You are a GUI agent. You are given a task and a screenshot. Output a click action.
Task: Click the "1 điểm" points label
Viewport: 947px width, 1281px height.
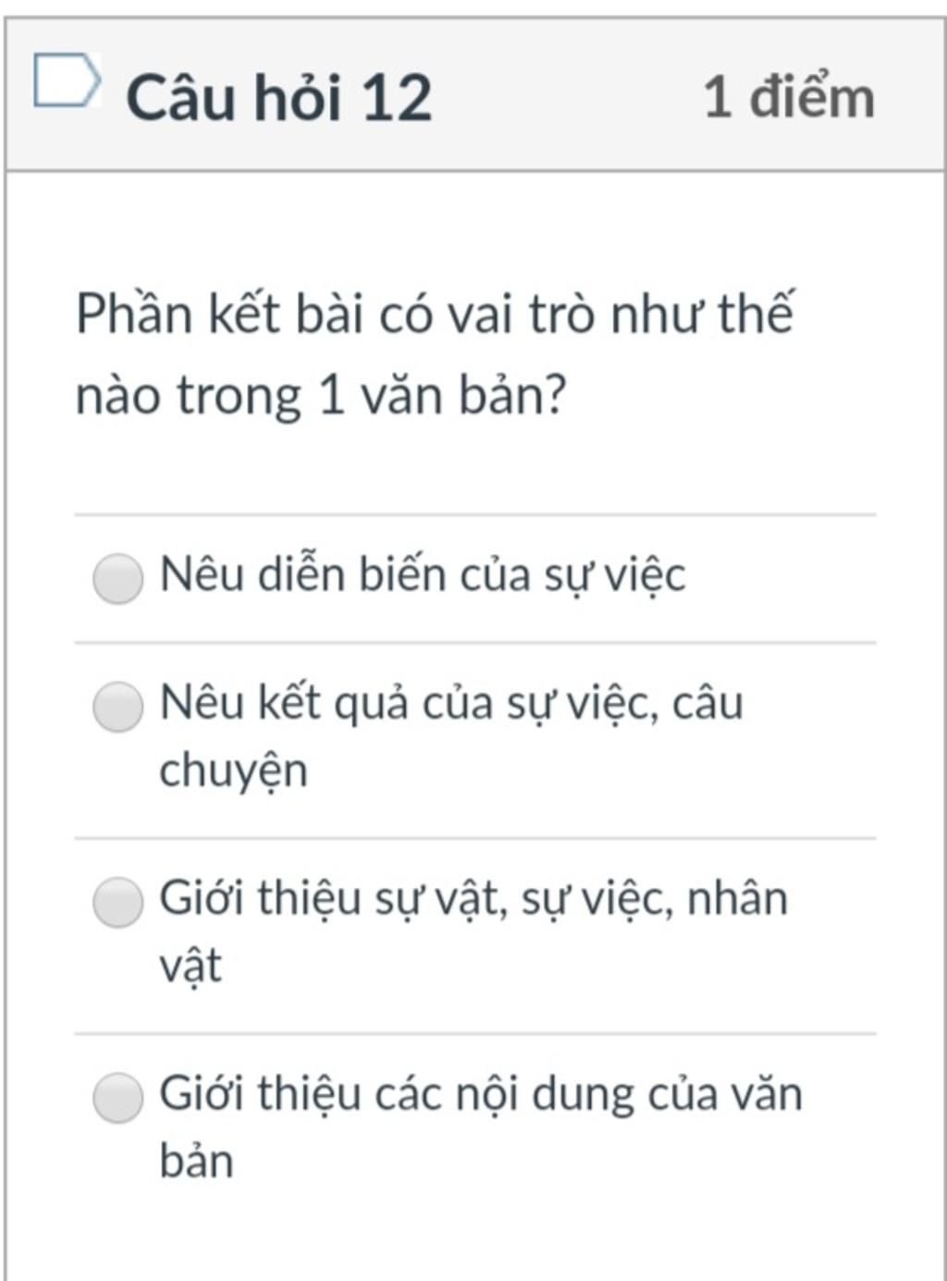tap(788, 97)
